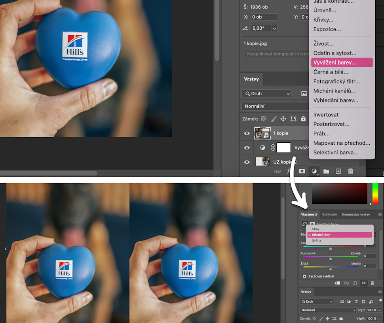This screenshot has height=323, width=384.
Task: Create new layer in upper Layers panel
Action: click(338, 172)
